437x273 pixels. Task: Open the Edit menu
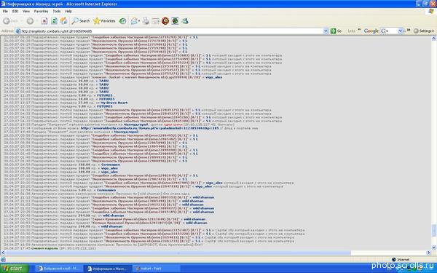point(15,11)
